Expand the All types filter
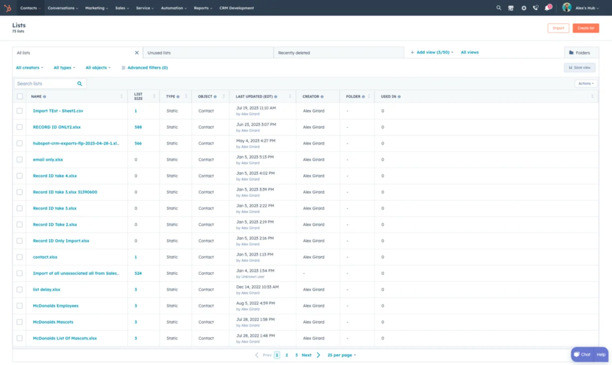The height and width of the screenshot is (365, 612). (64, 68)
